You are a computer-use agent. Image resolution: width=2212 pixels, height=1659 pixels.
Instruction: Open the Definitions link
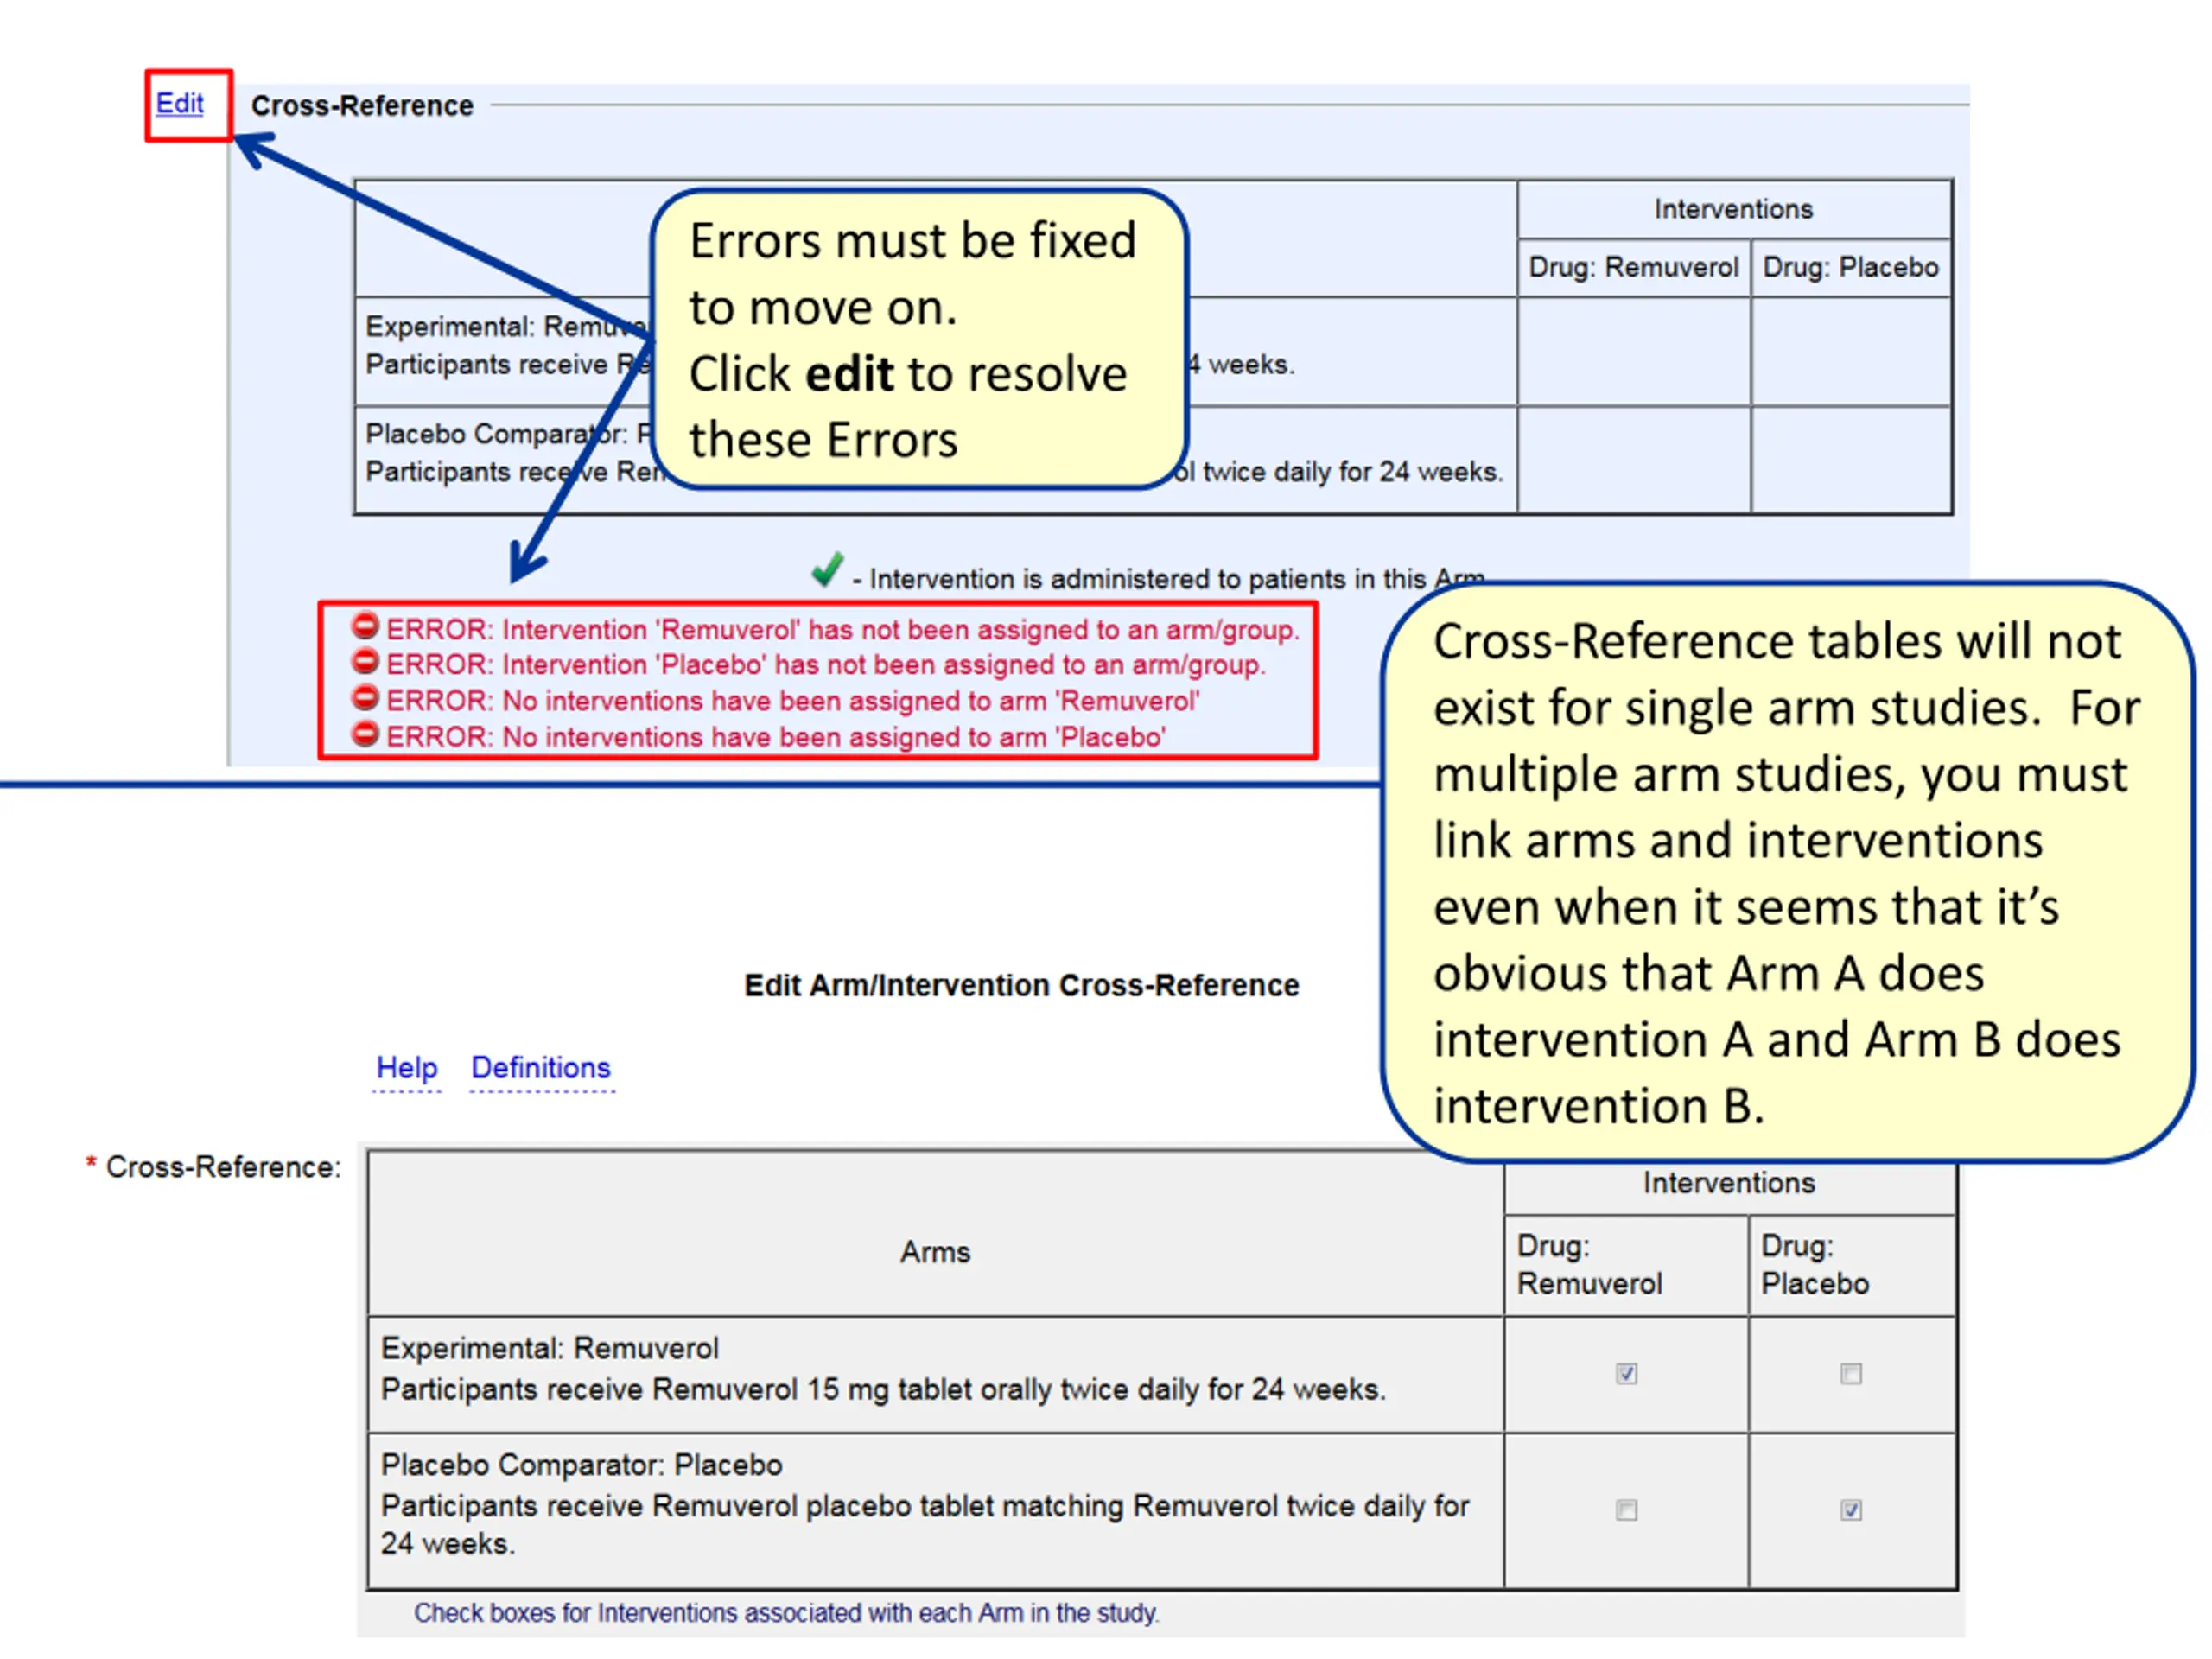tap(541, 1067)
